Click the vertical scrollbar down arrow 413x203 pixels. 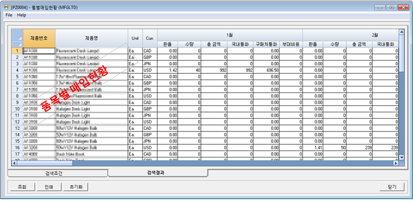401,157
